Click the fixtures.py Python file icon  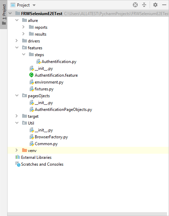pyautogui.click(x=32, y=89)
